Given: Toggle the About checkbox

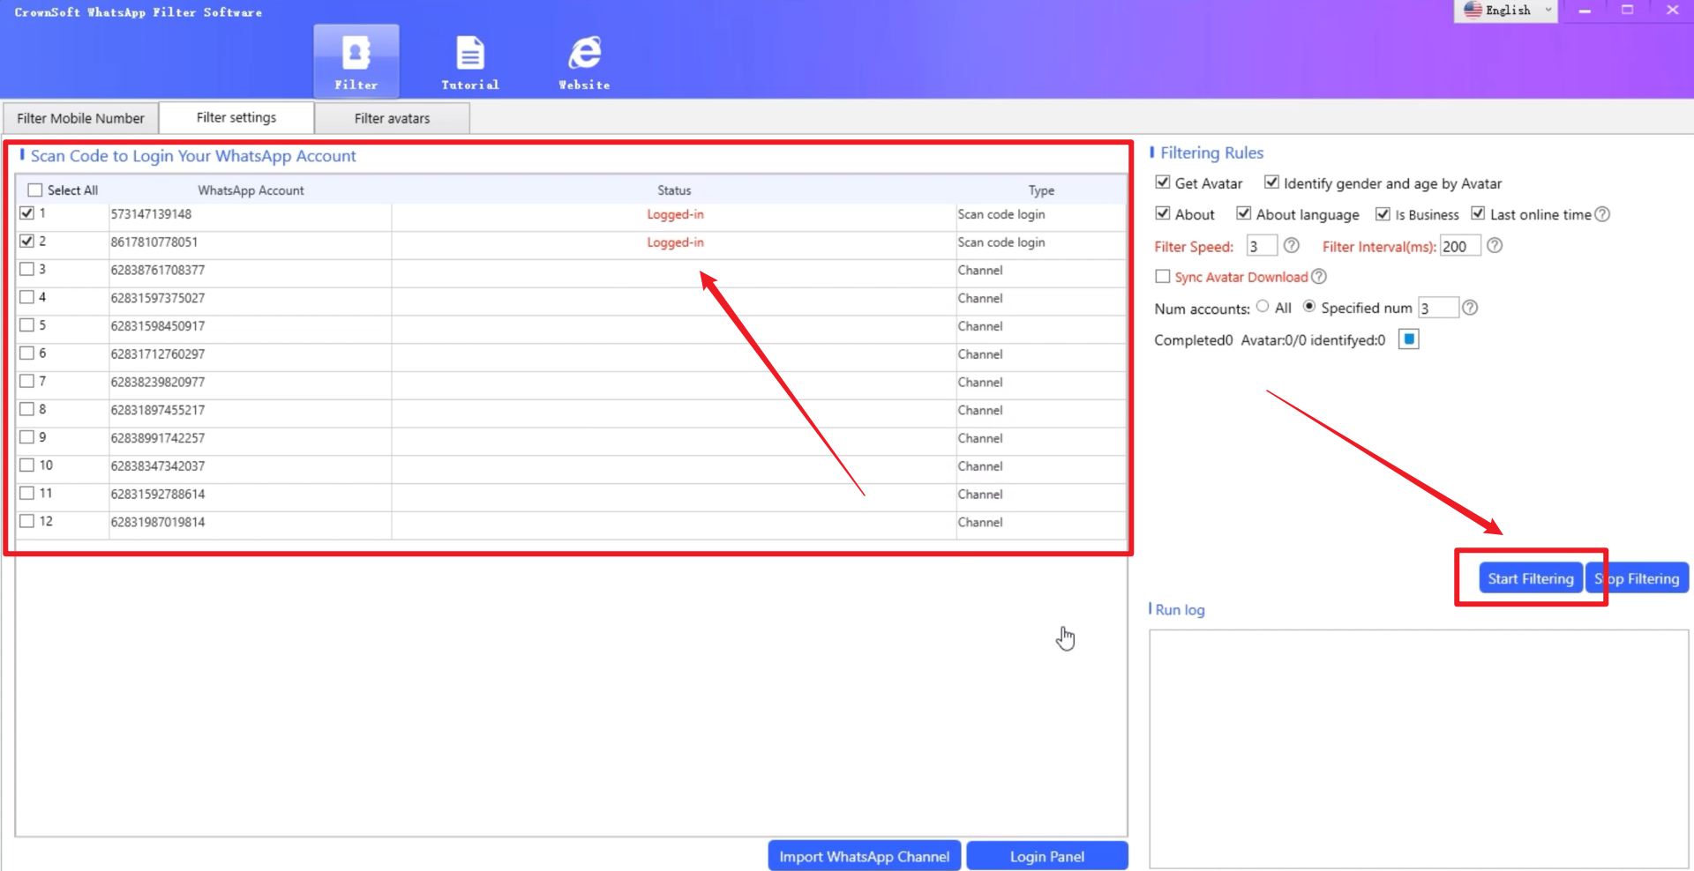Looking at the screenshot, I should pos(1163,213).
